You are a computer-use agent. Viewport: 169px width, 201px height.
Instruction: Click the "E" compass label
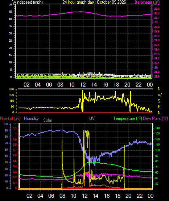click(159, 107)
